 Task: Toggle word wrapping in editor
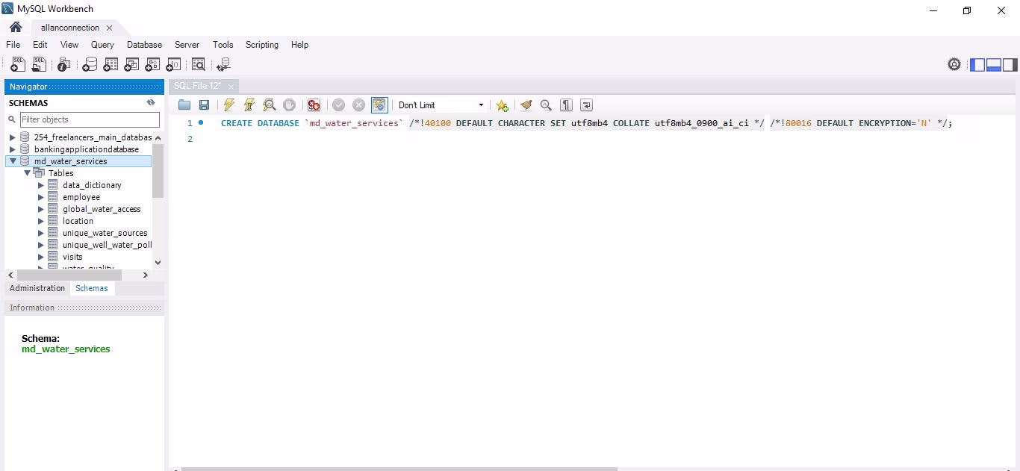pos(587,105)
